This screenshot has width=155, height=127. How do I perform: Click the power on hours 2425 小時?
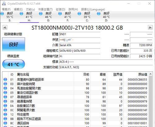point(141,56)
